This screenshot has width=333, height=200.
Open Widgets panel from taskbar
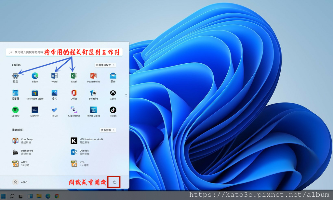30,196
